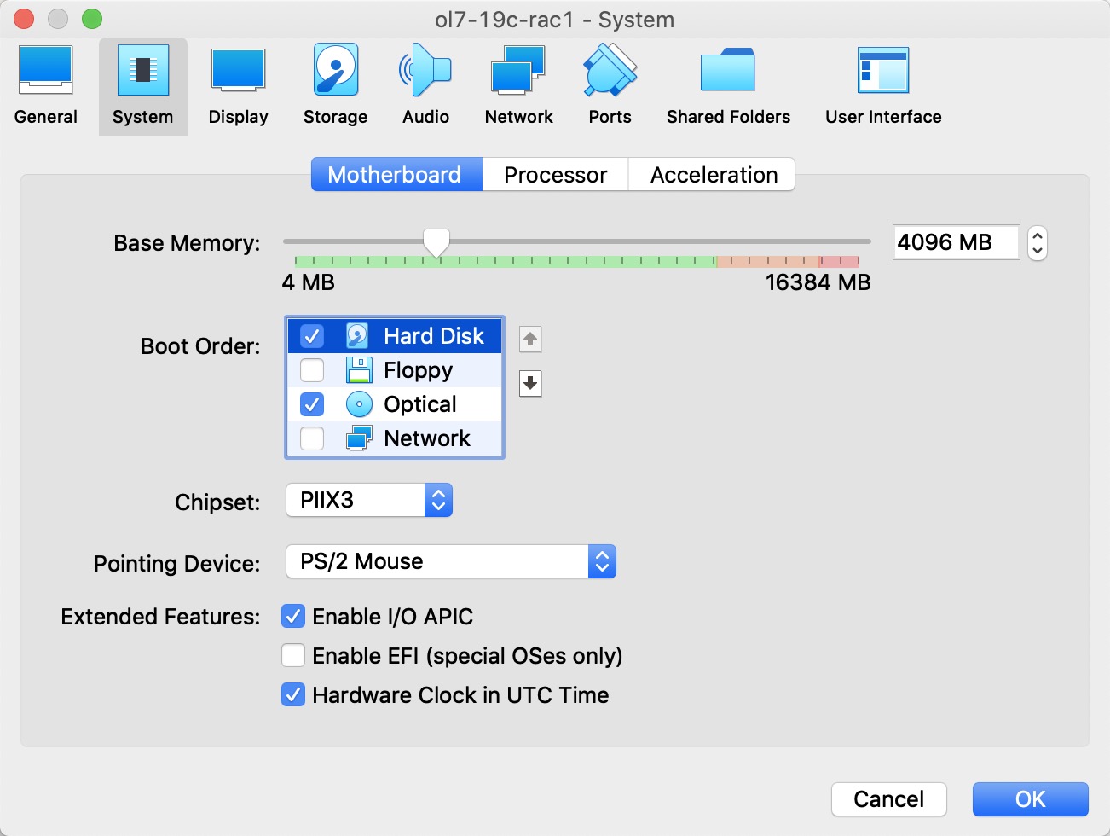The image size is (1110, 836).
Task: Click the Cancel button
Action: pos(889,799)
